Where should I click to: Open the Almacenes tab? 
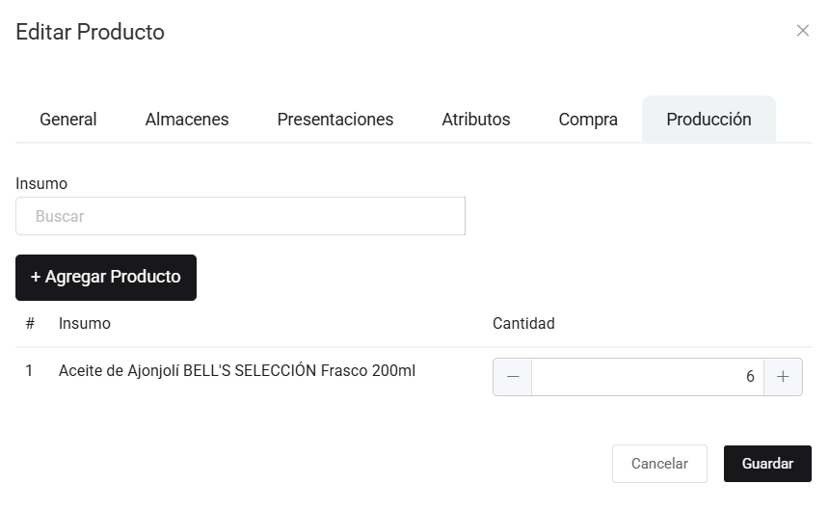(x=187, y=120)
